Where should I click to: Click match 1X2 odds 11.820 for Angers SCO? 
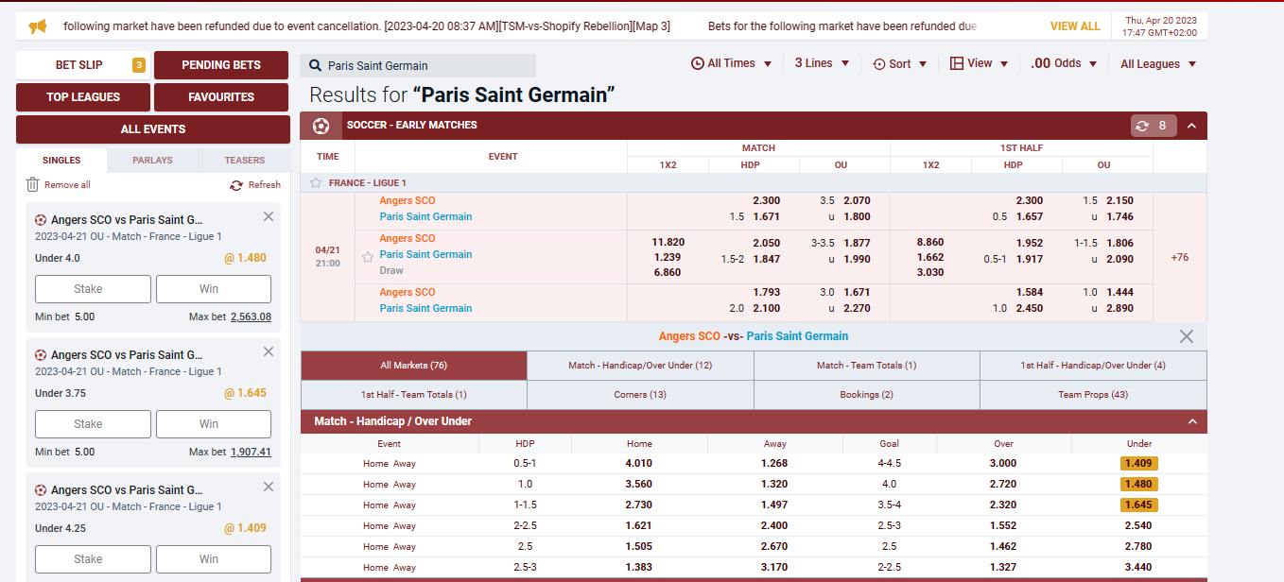(x=668, y=242)
